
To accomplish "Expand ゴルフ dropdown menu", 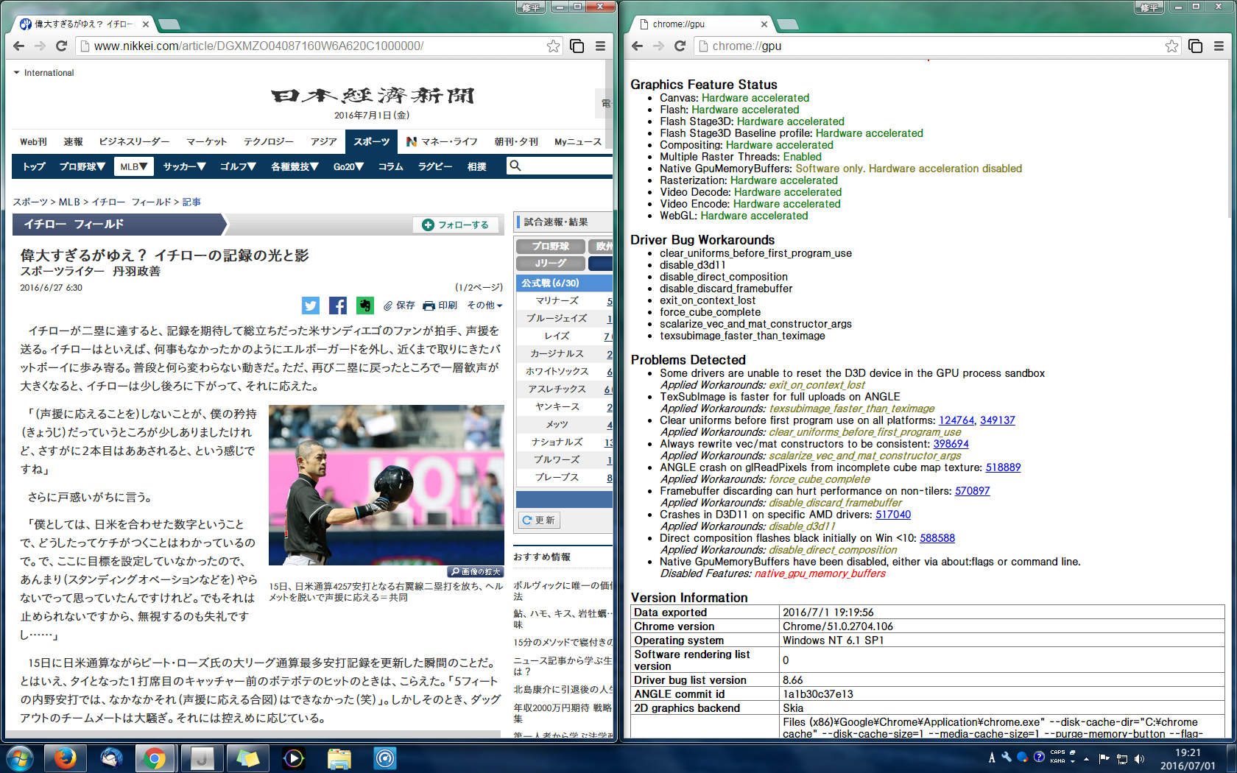I will [238, 166].
